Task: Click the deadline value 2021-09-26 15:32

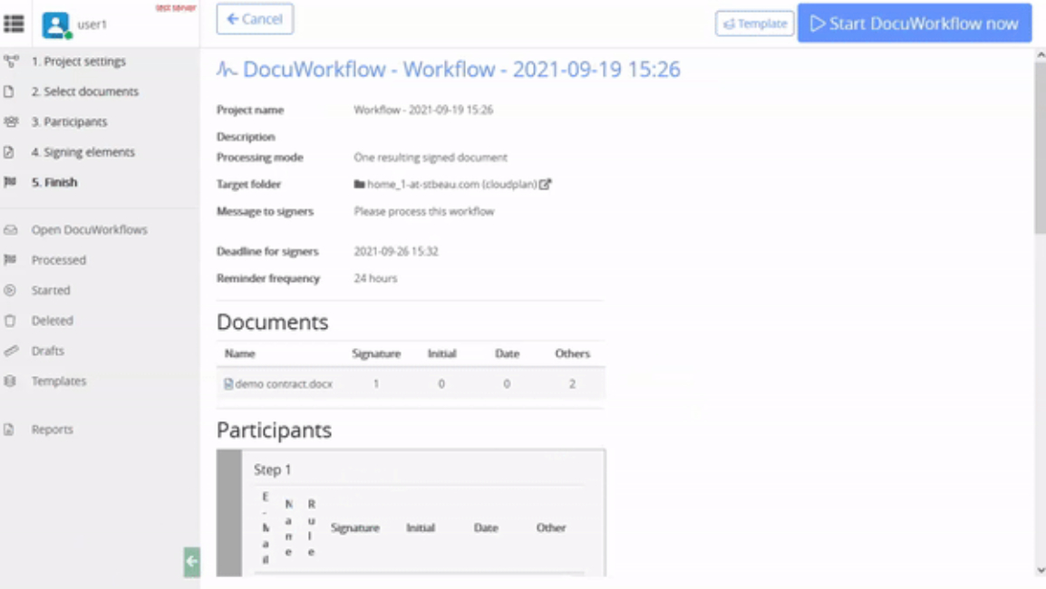Action: point(395,252)
